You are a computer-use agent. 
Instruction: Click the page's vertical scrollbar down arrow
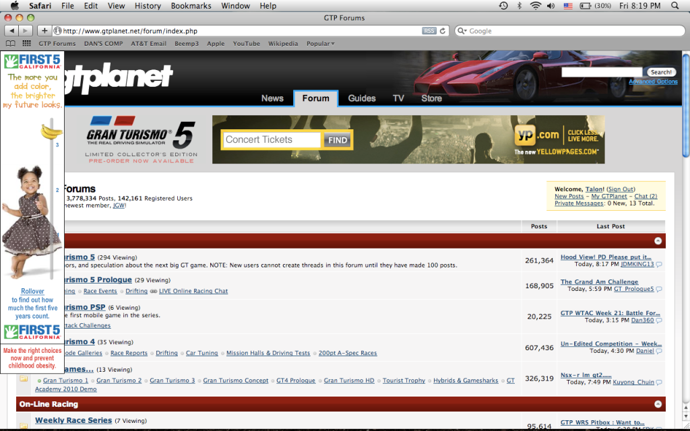[x=685, y=426]
